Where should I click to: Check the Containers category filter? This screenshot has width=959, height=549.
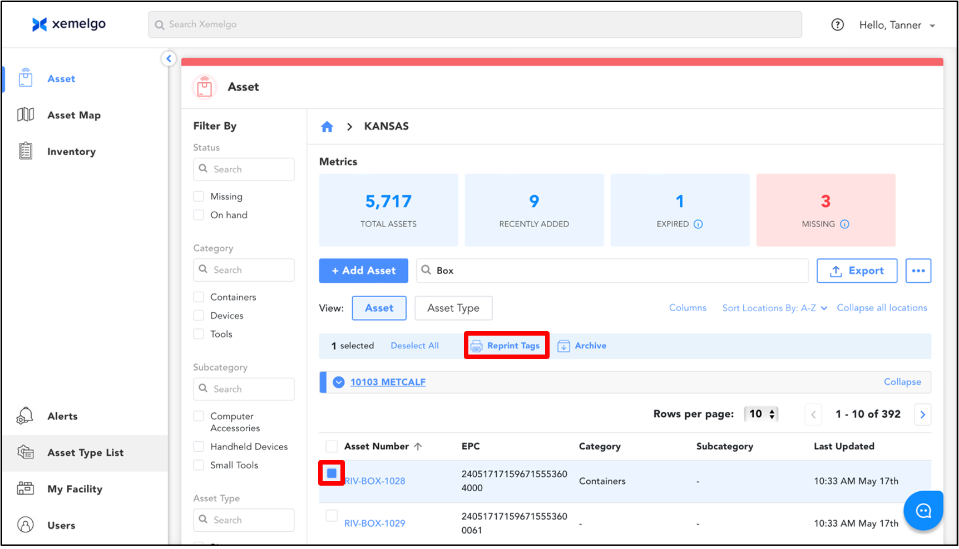[199, 297]
